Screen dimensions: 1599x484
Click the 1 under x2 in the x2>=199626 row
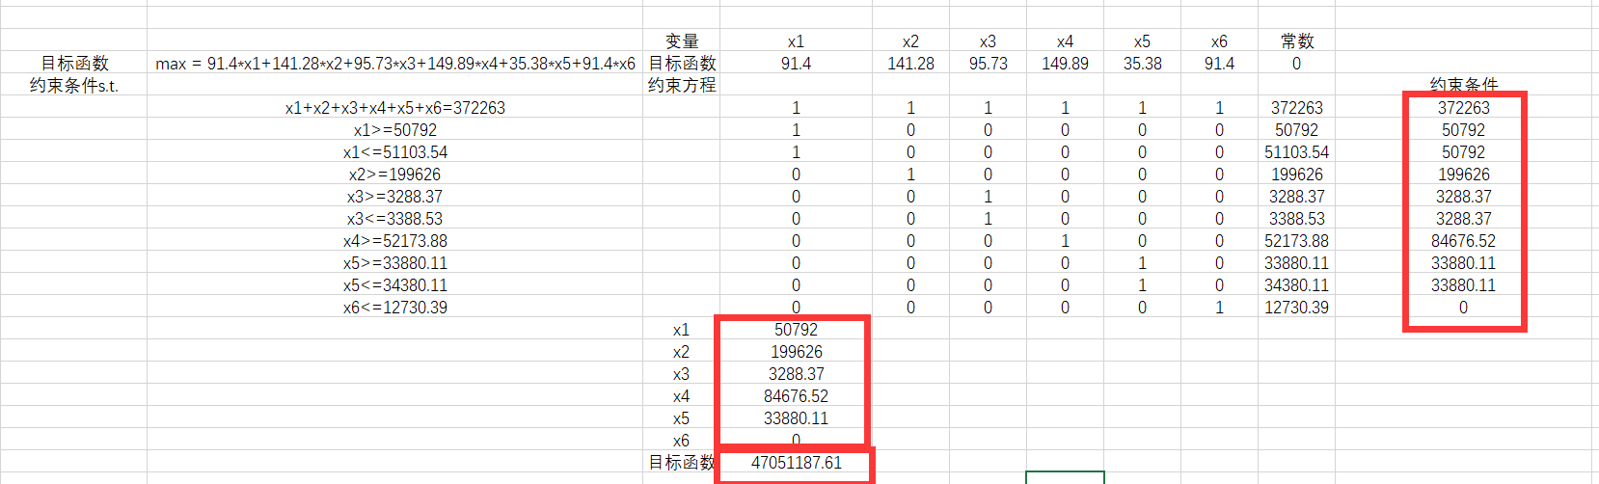[911, 175]
